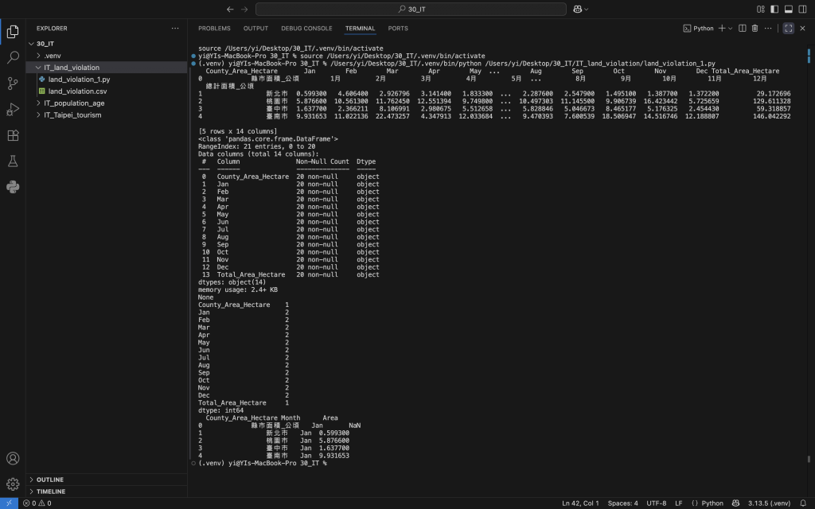Open the Copilot chat menu in title bar

(x=580, y=10)
